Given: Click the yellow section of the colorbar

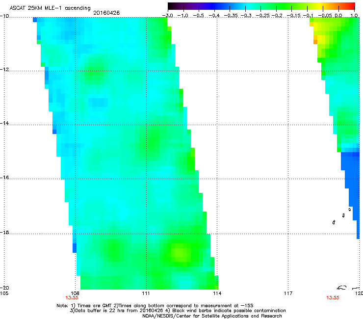Looking at the screenshot, I should (319, 6).
